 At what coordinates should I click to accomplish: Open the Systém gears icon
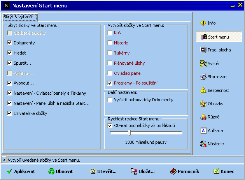203,64
